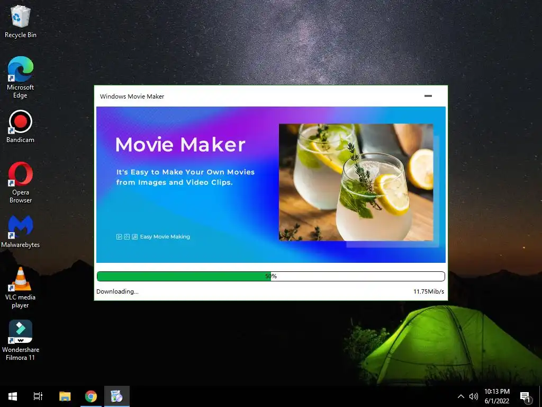This screenshot has height=407, width=542.
Task: Select the VLC media player shortcut
Action: pos(21,288)
